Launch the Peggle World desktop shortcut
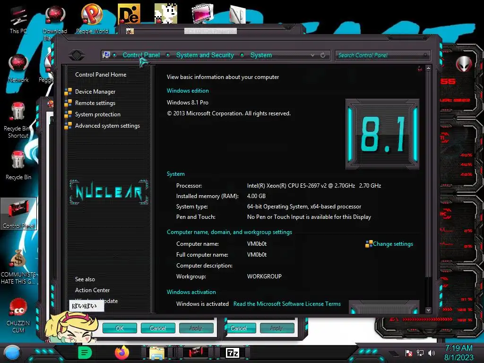484x363 pixels. 92,19
